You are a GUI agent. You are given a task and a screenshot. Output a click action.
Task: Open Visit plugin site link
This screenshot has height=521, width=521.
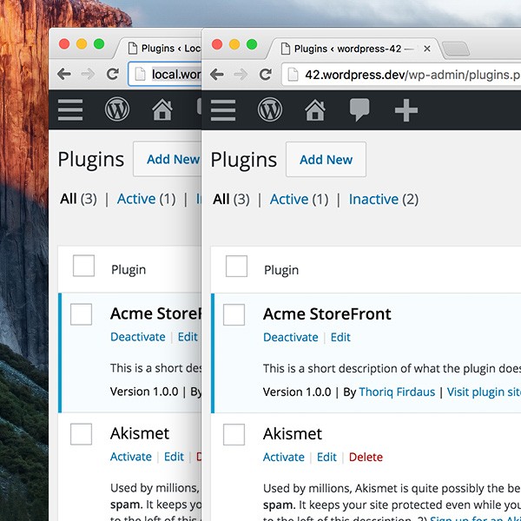[x=484, y=392]
